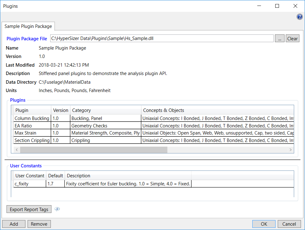The height and width of the screenshot is (230, 305).
Task: Cancel the Plugins dialog
Action: [289, 224]
